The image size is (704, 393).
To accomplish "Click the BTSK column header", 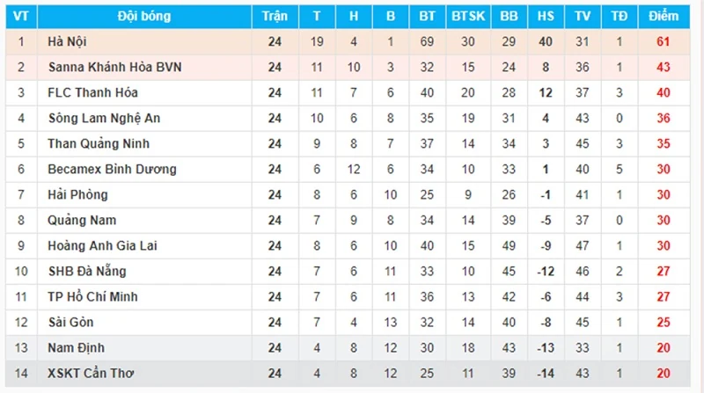I will tap(468, 17).
